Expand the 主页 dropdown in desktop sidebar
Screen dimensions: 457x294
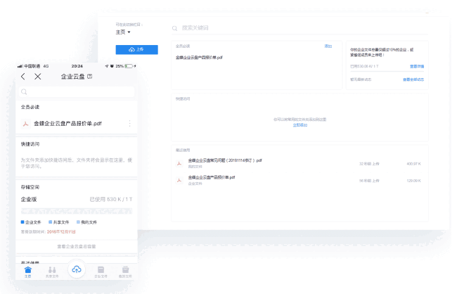point(123,32)
